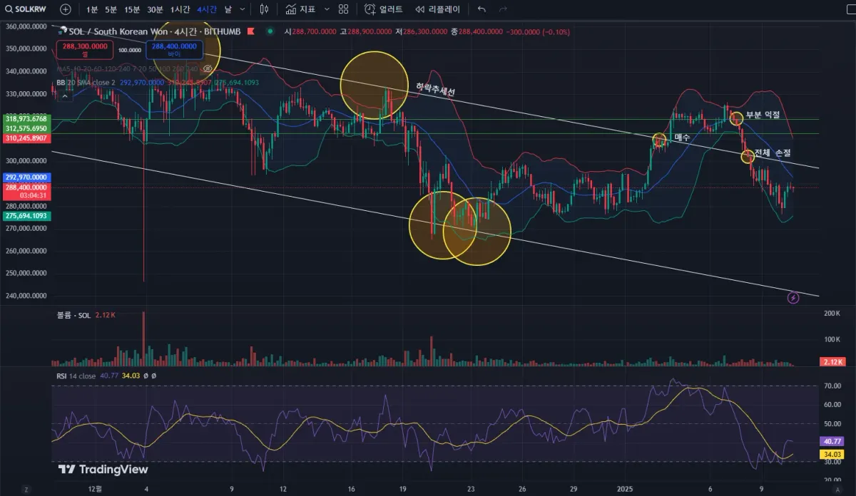Click the purple lightning go-to-realtime icon
This screenshot has width=856, height=496.
point(793,297)
